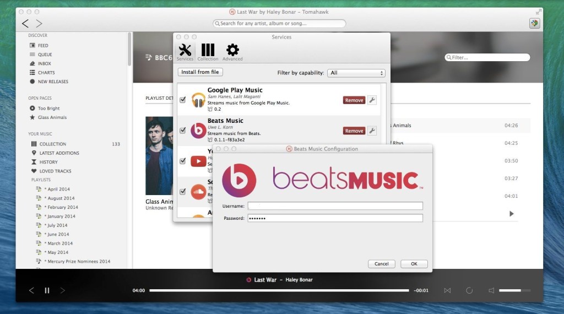Image resolution: width=564 pixels, height=314 pixels.
Task: Open the Glass Animals page
Action: click(52, 117)
